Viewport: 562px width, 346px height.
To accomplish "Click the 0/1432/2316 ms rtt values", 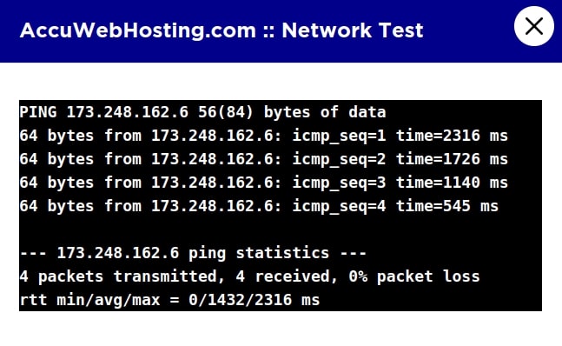I will [255, 300].
